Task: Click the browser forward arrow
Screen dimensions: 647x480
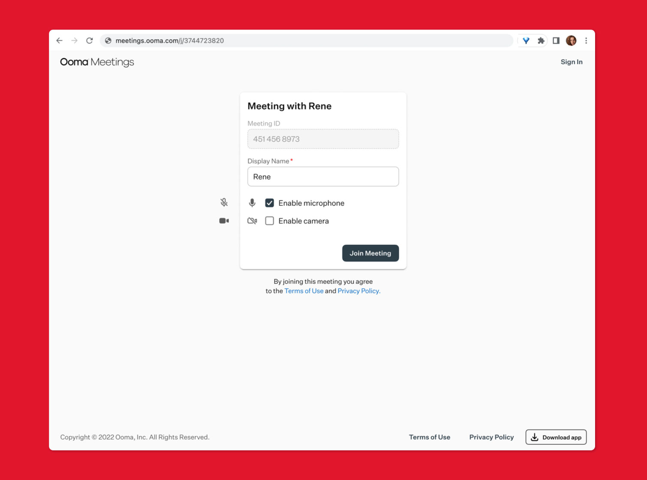Action: [x=75, y=41]
